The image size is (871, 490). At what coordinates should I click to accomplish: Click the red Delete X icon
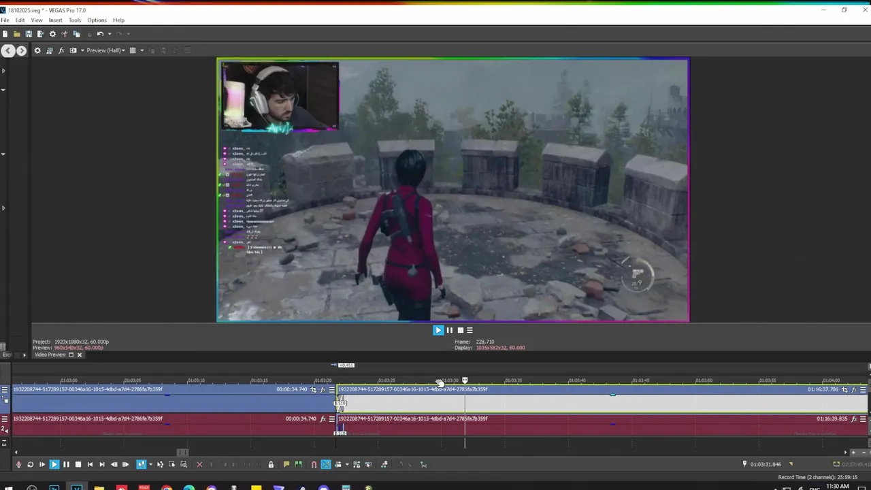click(x=199, y=464)
